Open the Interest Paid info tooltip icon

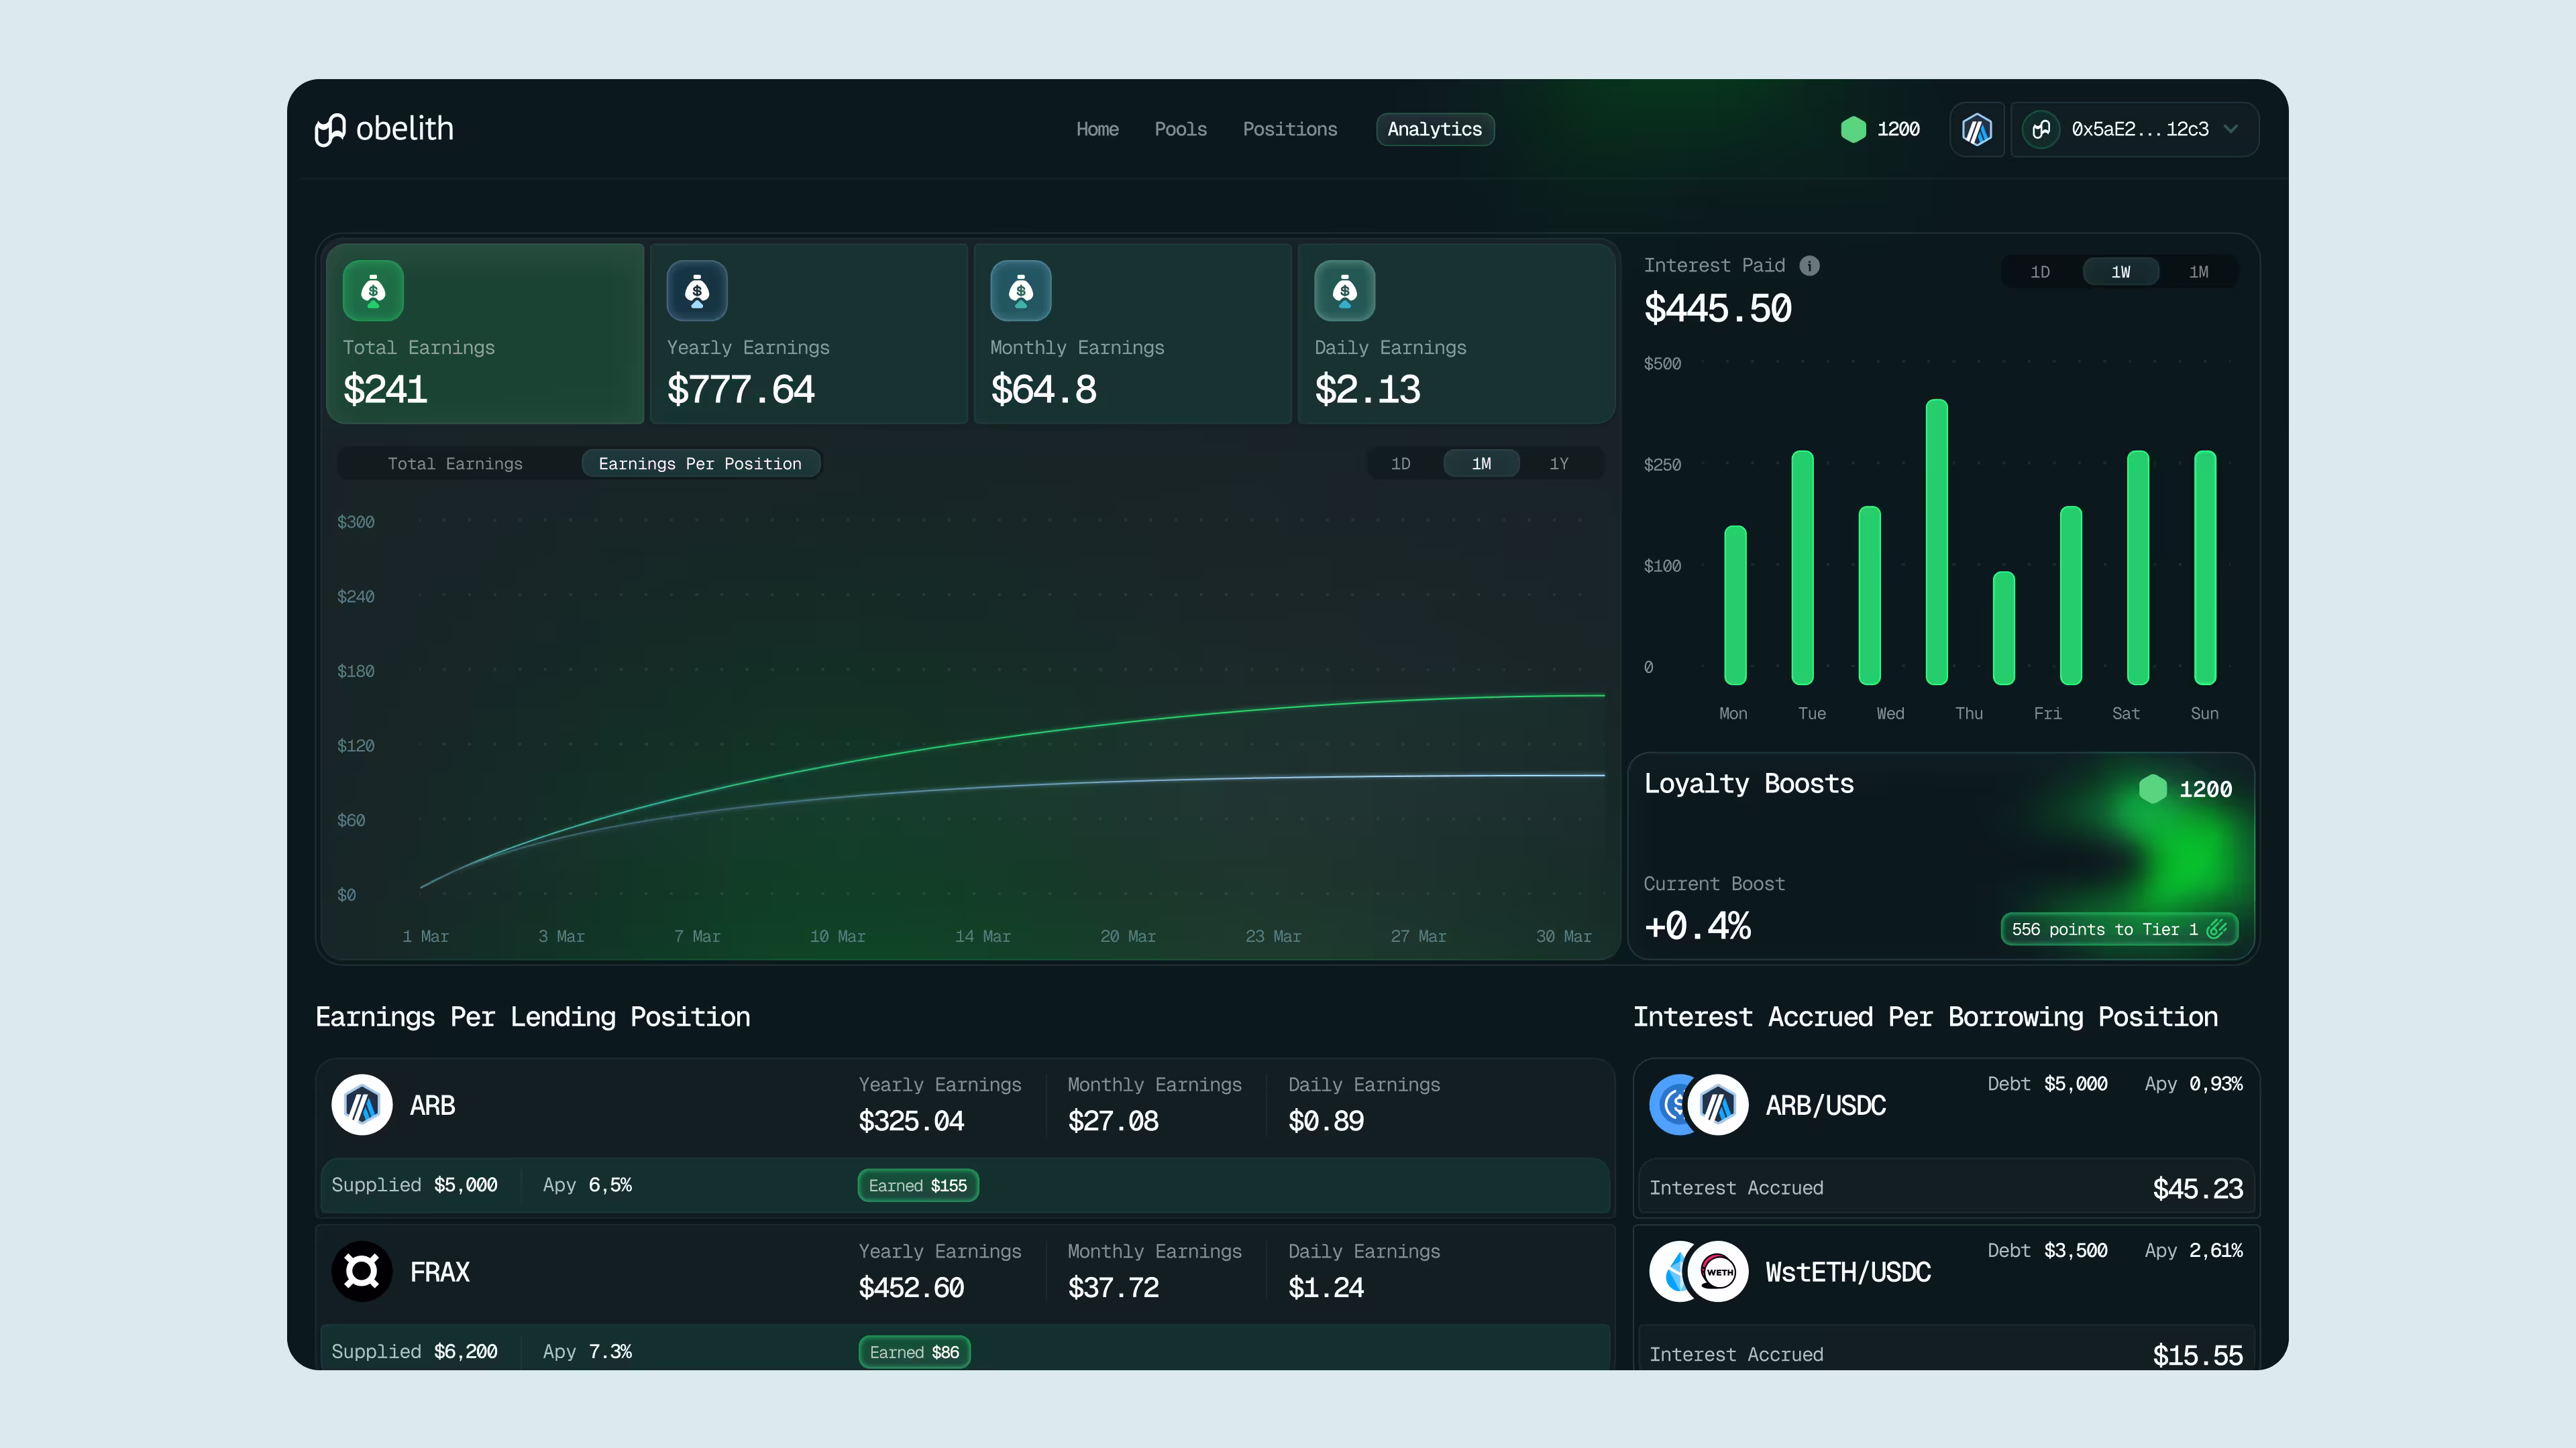(1810, 265)
